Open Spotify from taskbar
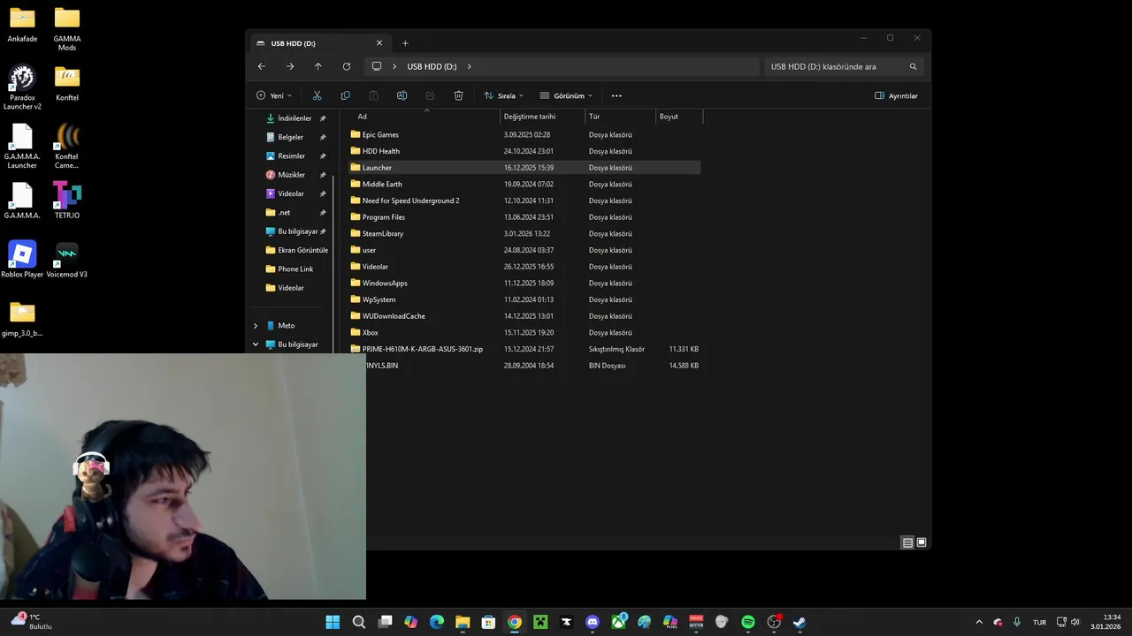 pyautogui.click(x=748, y=622)
